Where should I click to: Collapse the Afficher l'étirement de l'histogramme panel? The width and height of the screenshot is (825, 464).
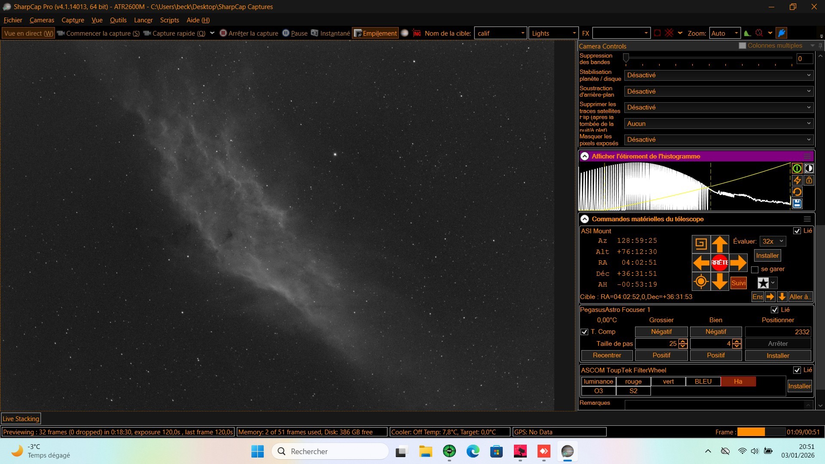pos(584,156)
